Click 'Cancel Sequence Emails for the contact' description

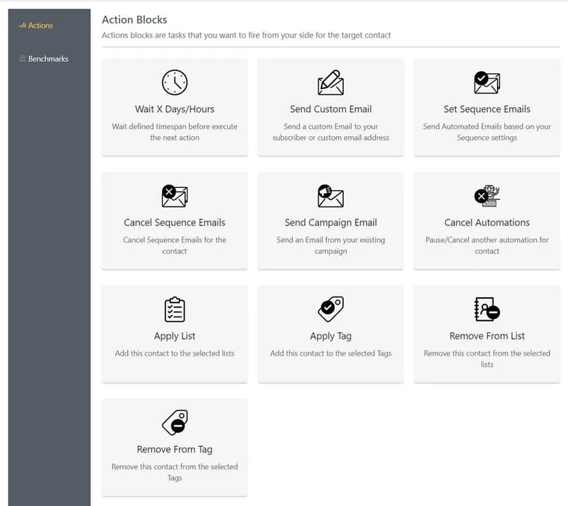click(x=175, y=246)
